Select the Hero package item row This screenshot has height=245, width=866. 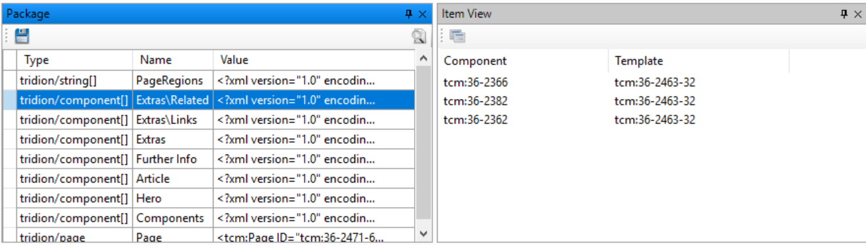216,198
